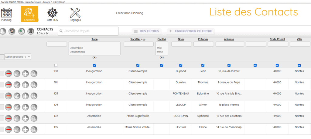Image resolution: width=311 pixels, height=139 pixels.
Task: Click the pencil edit icon for contact 101
Action: [17, 85]
